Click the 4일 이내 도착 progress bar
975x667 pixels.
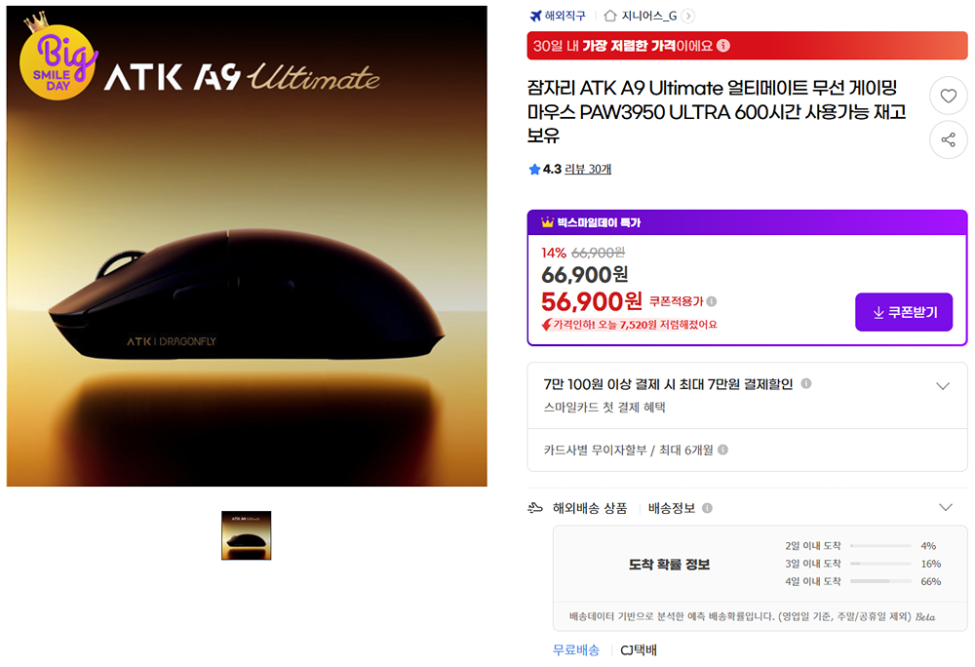tap(880, 581)
